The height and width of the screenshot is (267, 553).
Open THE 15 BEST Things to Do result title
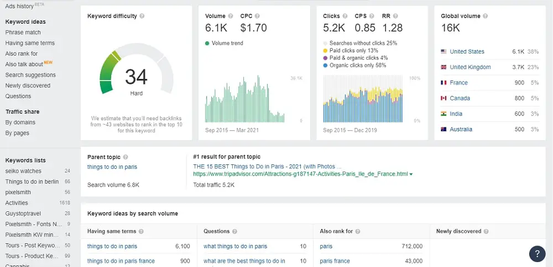[x=267, y=167]
